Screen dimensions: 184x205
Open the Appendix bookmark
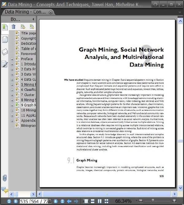pyautogui.click(x=29, y=120)
